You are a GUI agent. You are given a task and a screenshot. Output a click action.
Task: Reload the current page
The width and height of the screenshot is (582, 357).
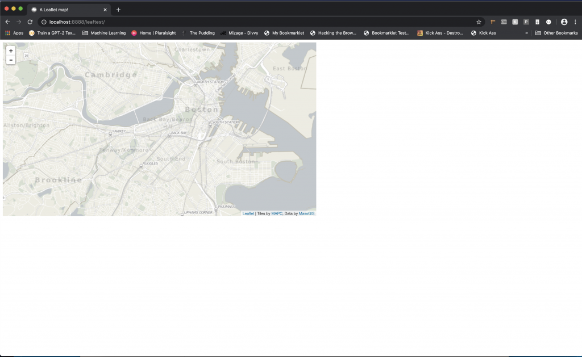pos(28,22)
